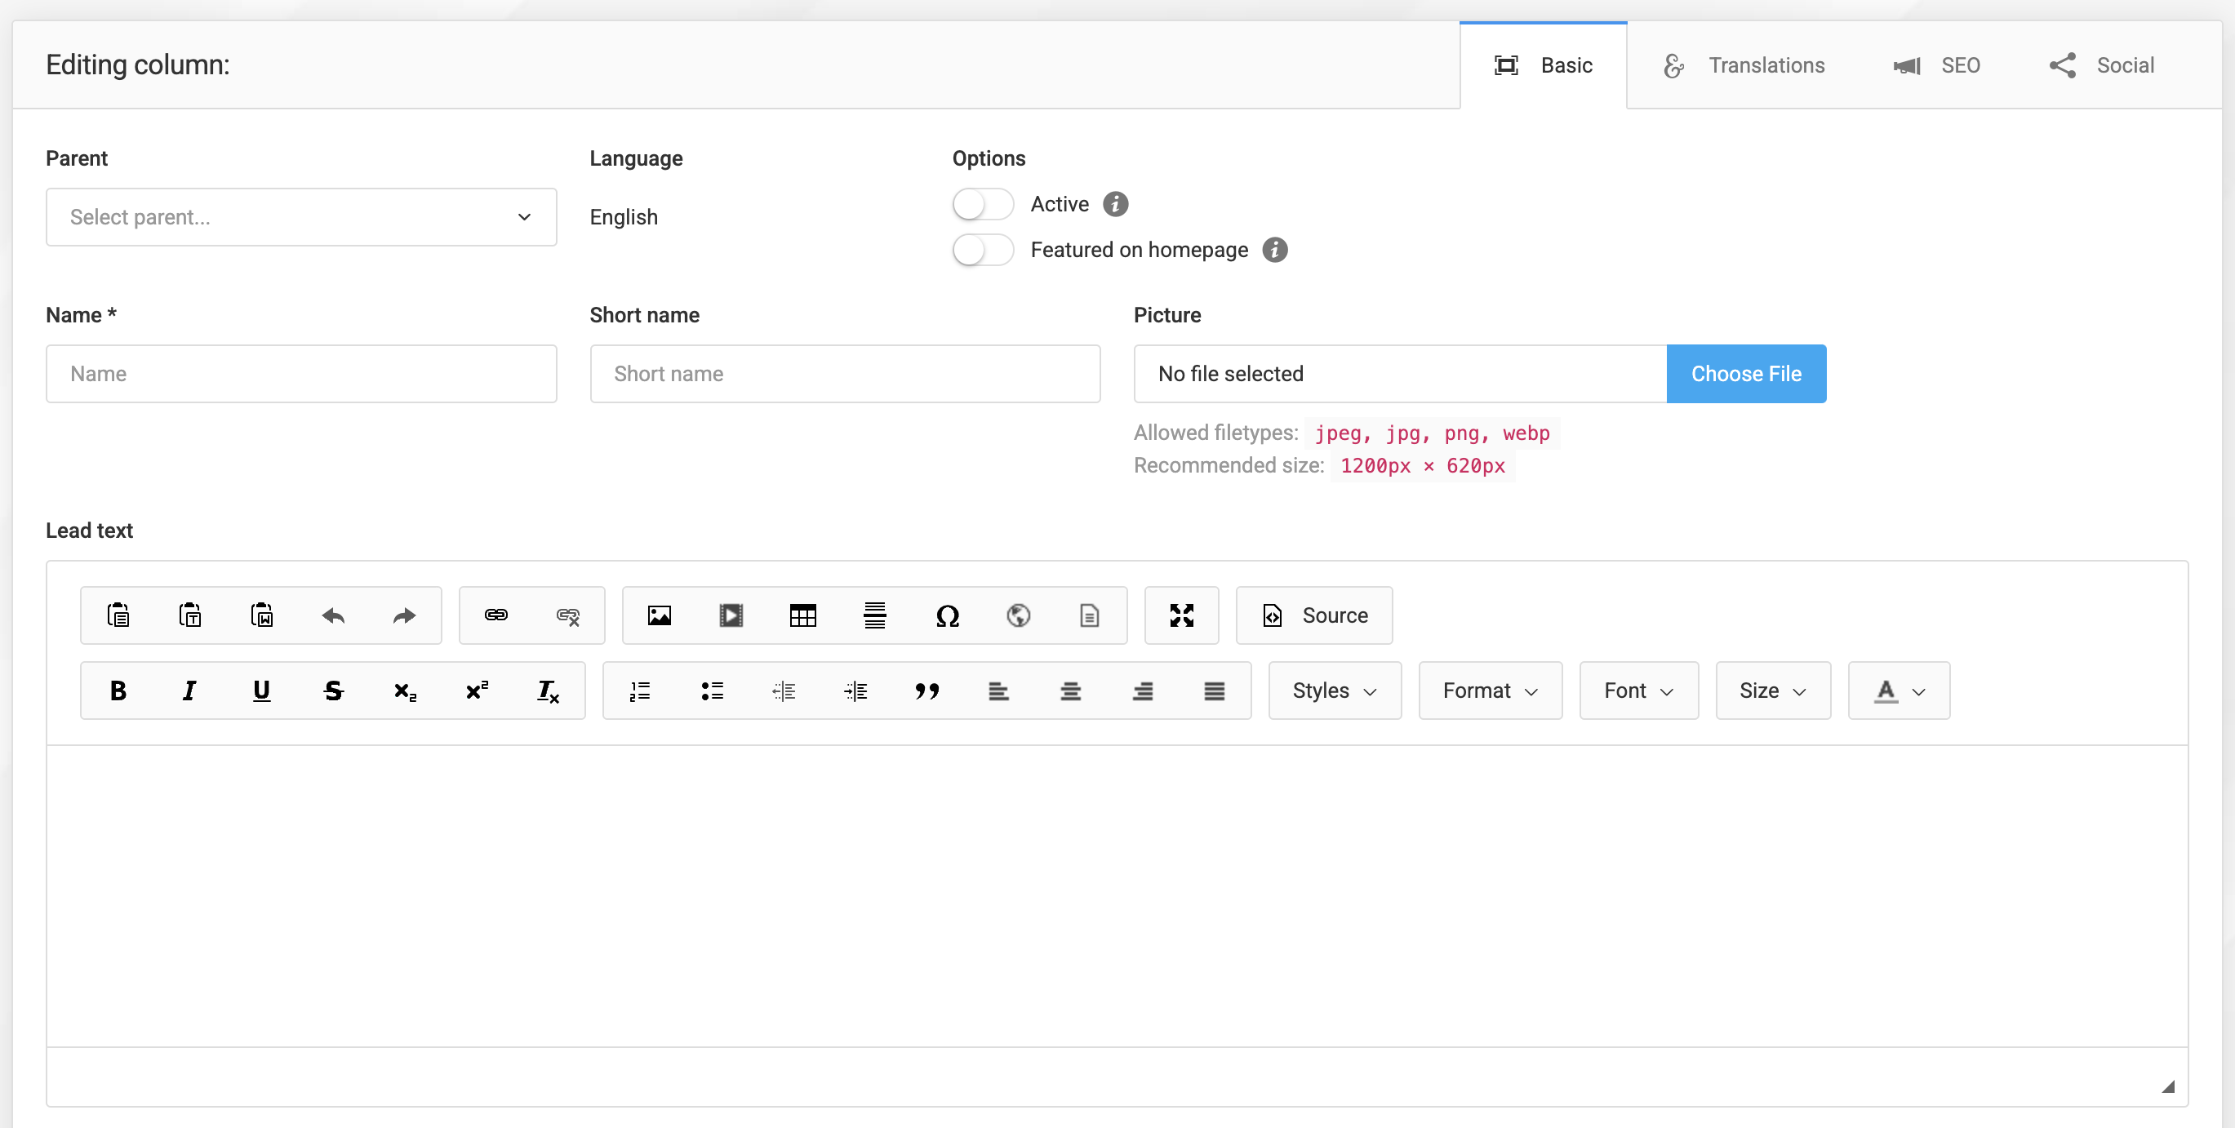Open the SEO tab

pos(1936,65)
